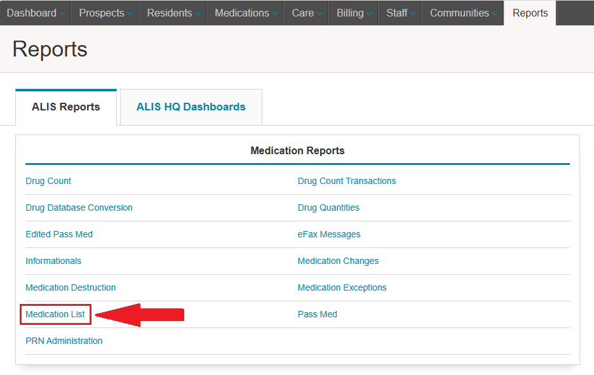Open the Edited Pass Med report
Screen dimensions: 594x375
pyautogui.click(x=58, y=235)
